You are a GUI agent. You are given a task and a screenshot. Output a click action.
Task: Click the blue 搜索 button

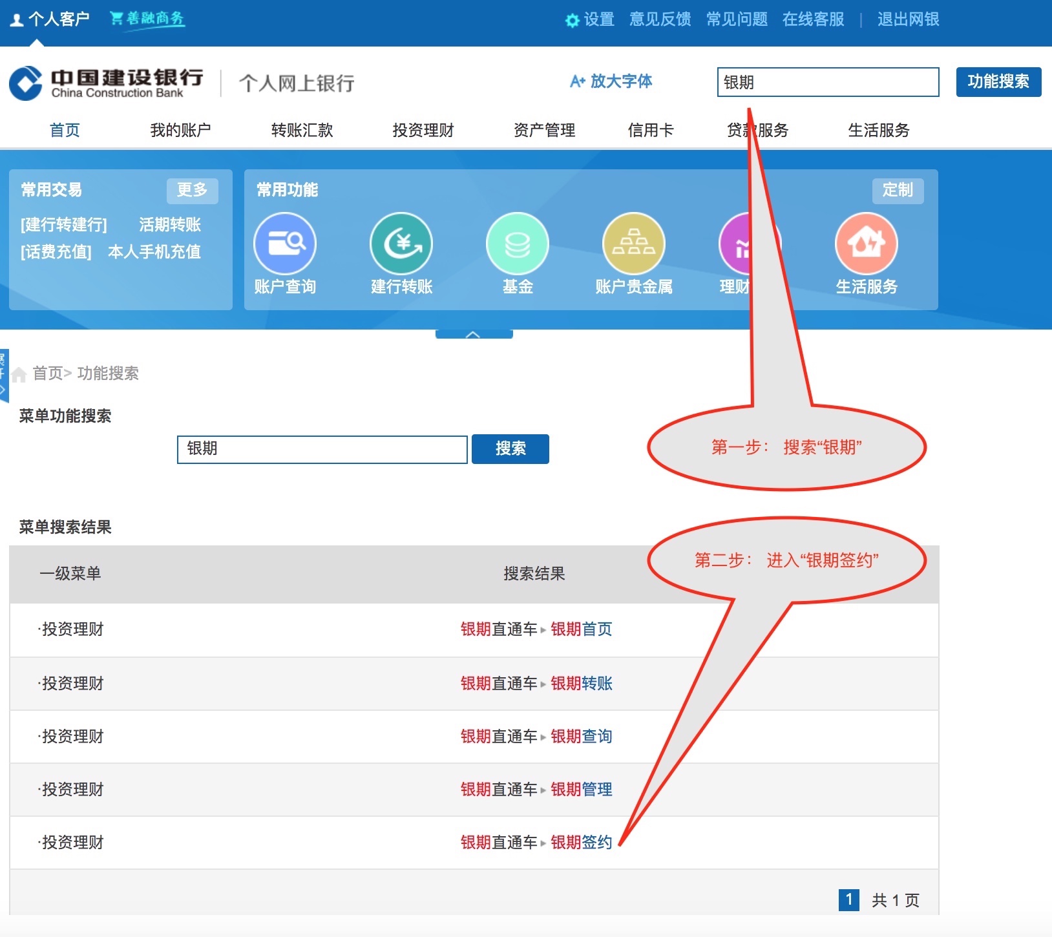[510, 448]
